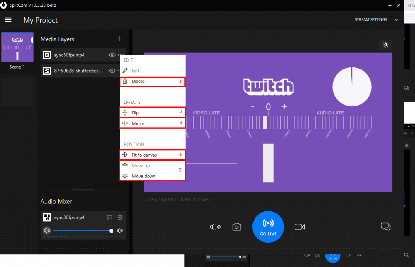Click the brightness adjustment icon above preview
The image size is (415, 267).
pos(386,45)
